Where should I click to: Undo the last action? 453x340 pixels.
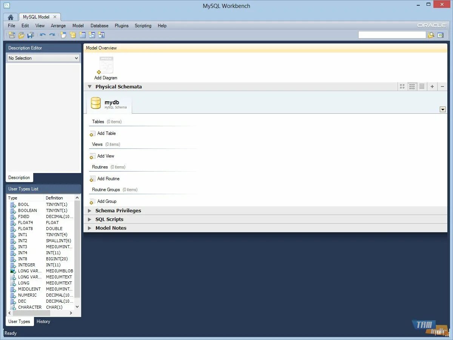click(x=43, y=35)
